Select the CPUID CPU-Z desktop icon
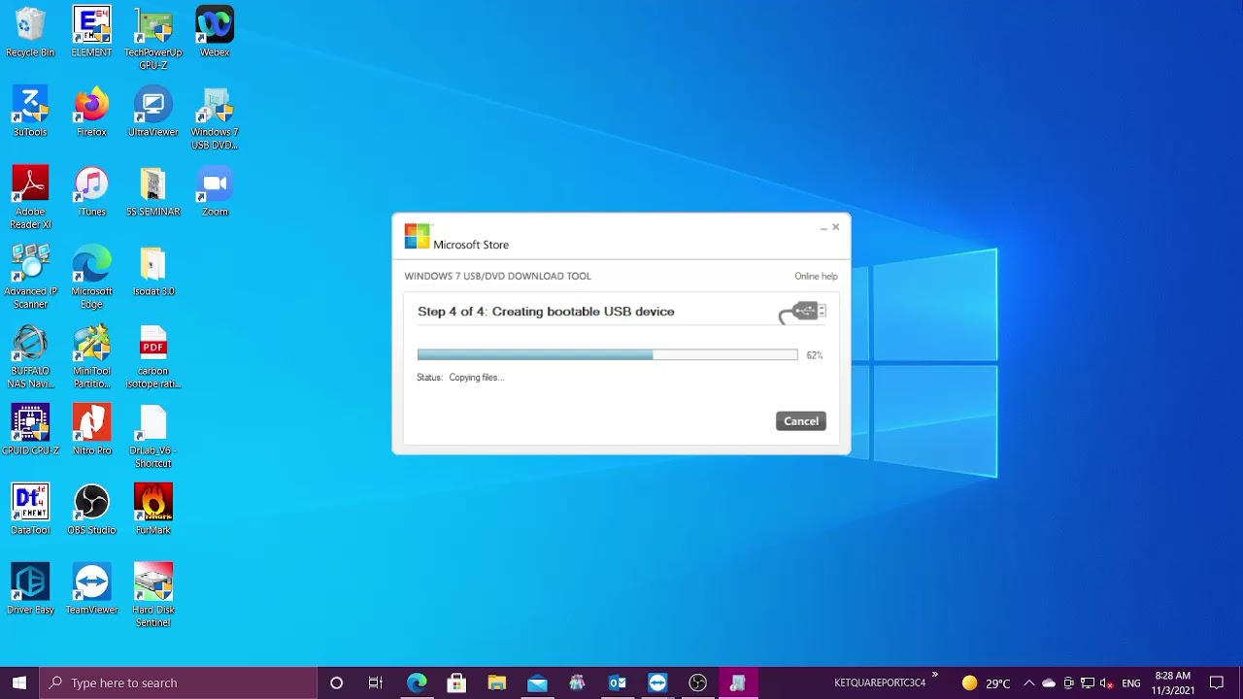Image resolution: width=1243 pixels, height=699 pixels. point(30,430)
